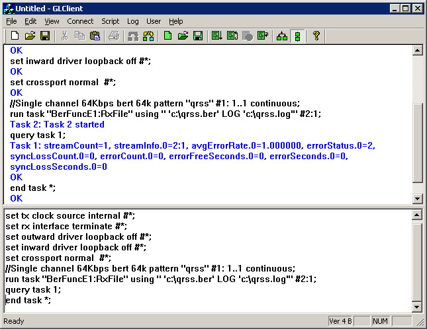Viewport: 427px width, 329px height.
Task: Click 'query task 1;' in output pane
Action: 38,135
